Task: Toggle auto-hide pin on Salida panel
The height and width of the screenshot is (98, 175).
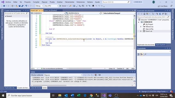Action: (132, 72)
